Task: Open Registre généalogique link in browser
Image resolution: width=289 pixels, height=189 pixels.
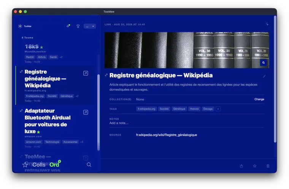Action: pyautogui.click(x=86, y=73)
